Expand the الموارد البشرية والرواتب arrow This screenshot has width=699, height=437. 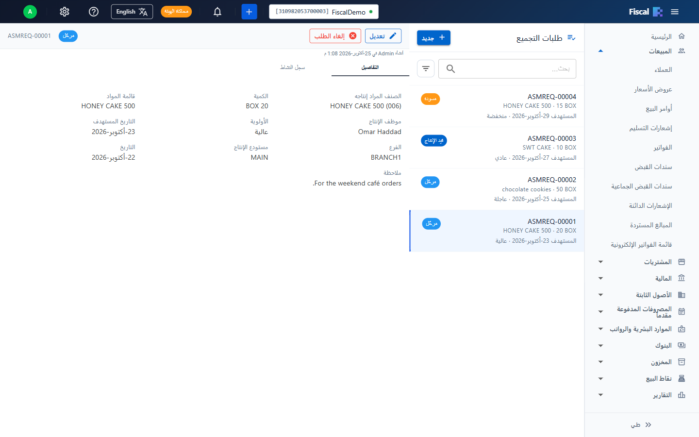coord(600,329)
